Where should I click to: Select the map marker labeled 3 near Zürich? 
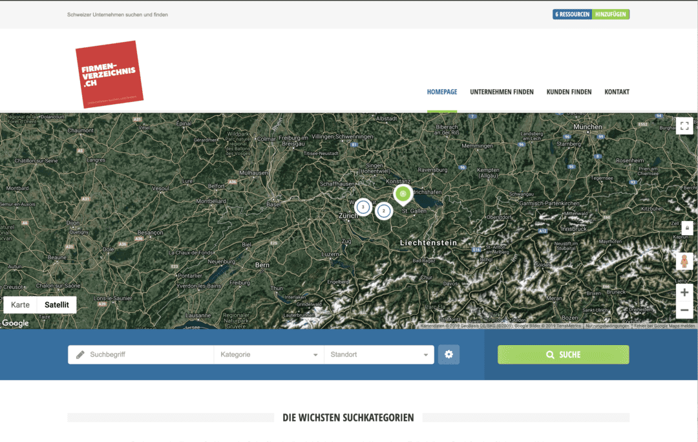coord(363,207)
